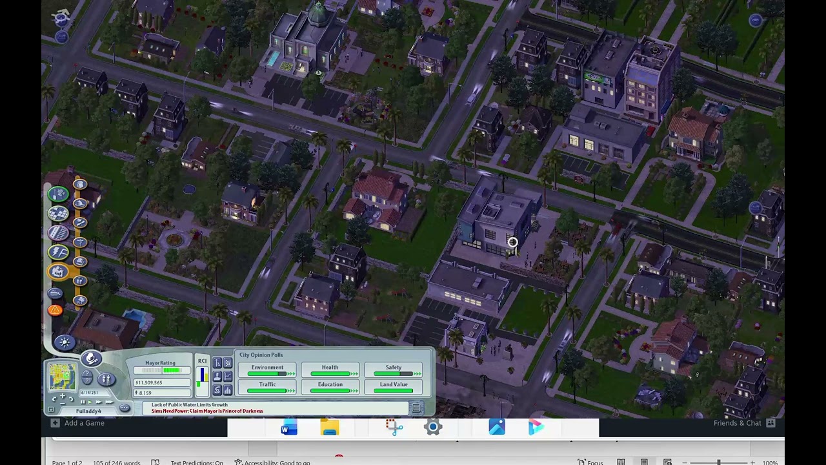Open Microsoft Word from the taskbar
Viewport: 826px width, 465px height.
288,428
